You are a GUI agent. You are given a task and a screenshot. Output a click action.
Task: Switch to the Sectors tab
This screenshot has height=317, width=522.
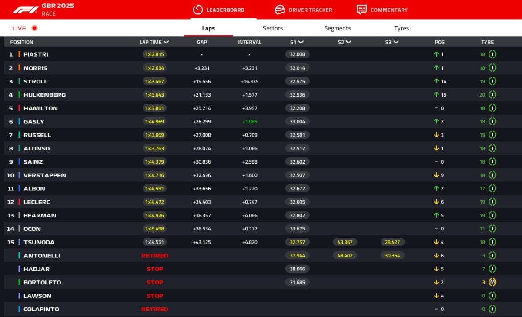click(273, 28)
